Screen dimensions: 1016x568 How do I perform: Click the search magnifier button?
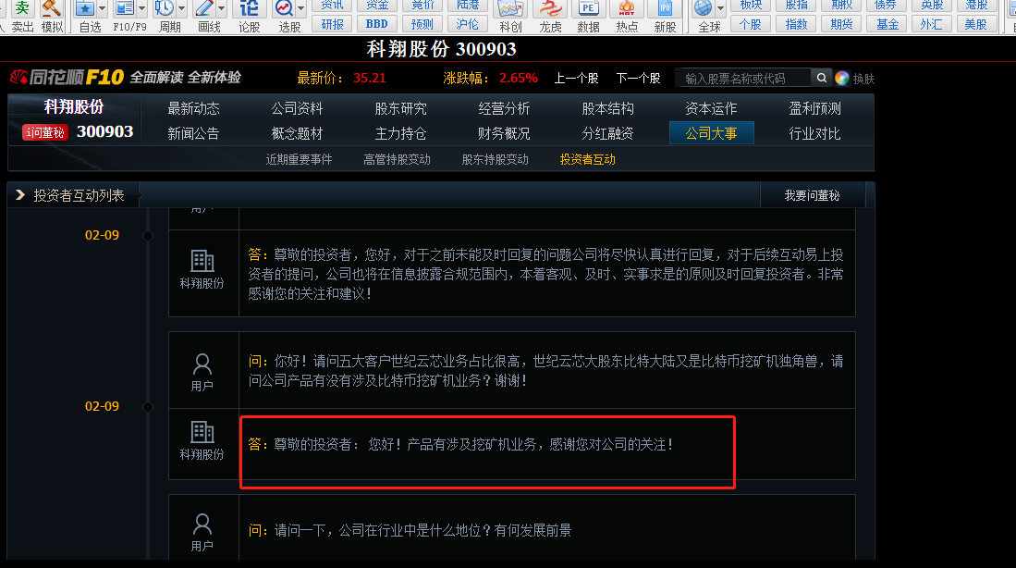click(x=822, y=78)
